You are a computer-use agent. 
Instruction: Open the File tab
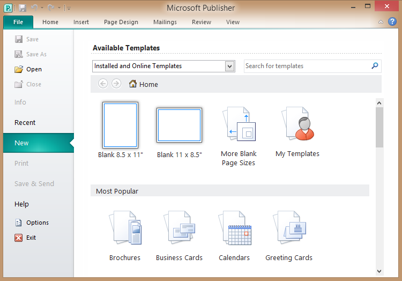coord(18,22)
